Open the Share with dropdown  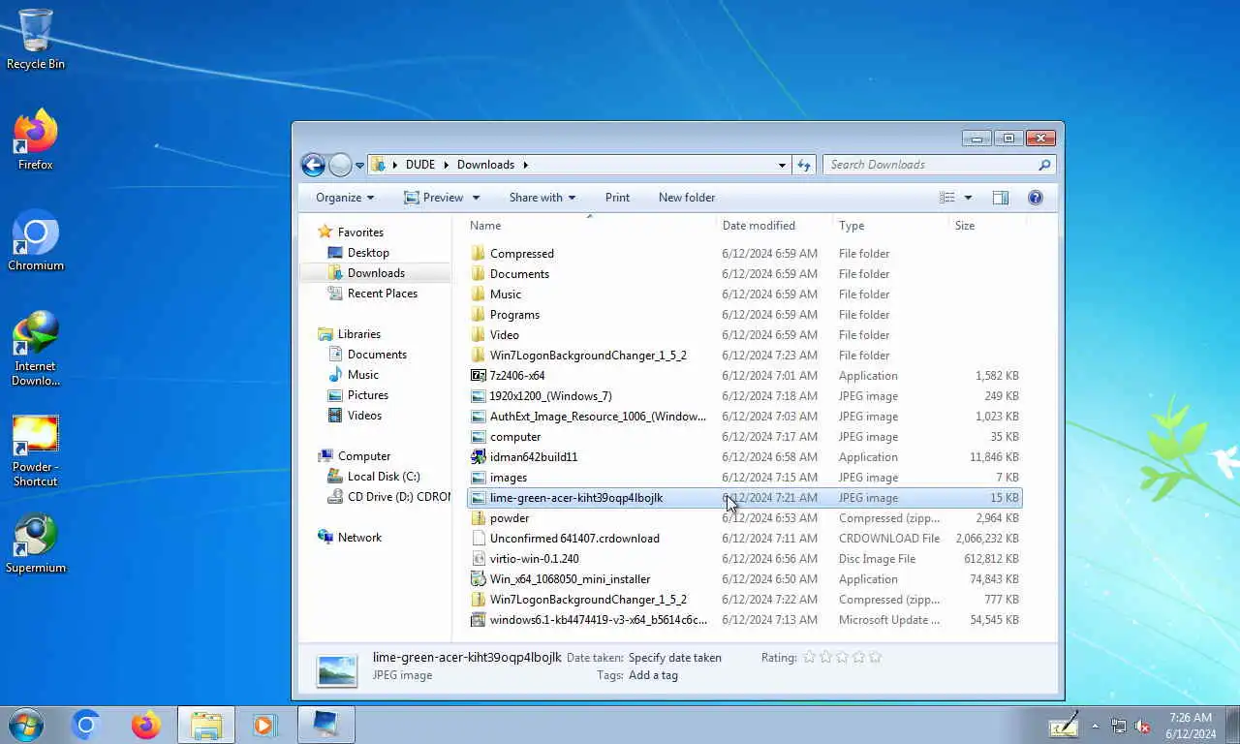coord(542,198)
